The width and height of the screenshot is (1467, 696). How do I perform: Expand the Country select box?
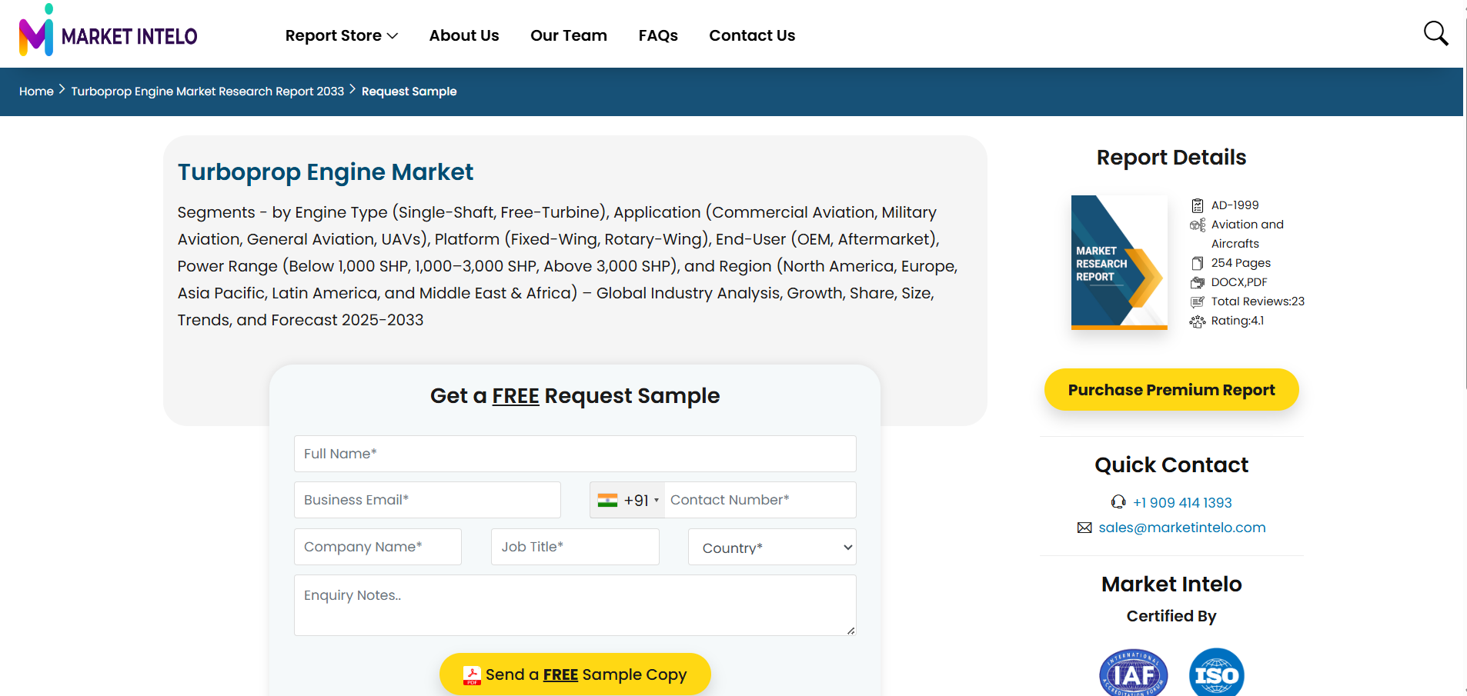[772, 548]
